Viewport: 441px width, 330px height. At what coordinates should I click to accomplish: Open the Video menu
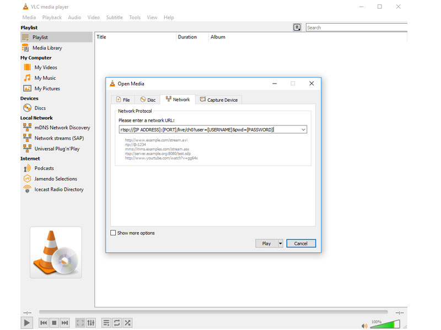pos(93,18)
